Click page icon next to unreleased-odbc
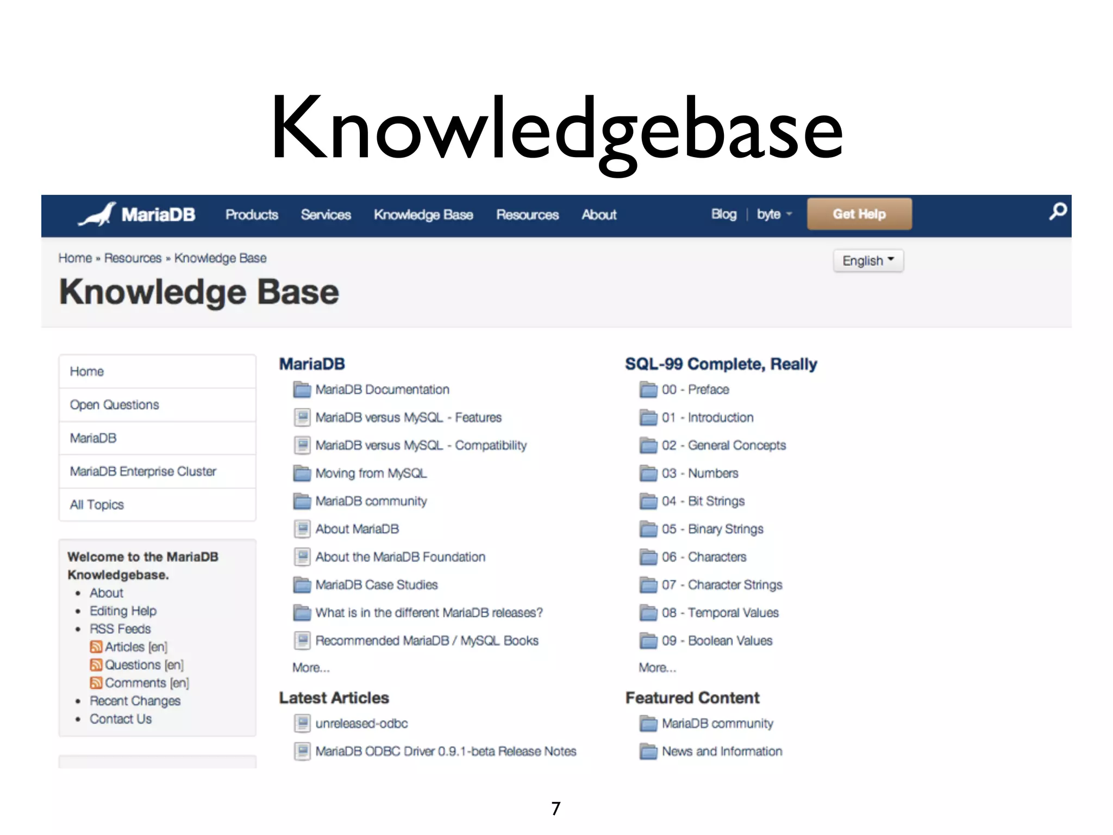Viewport: 1113px width, 835px height. (x=302, y=724)
